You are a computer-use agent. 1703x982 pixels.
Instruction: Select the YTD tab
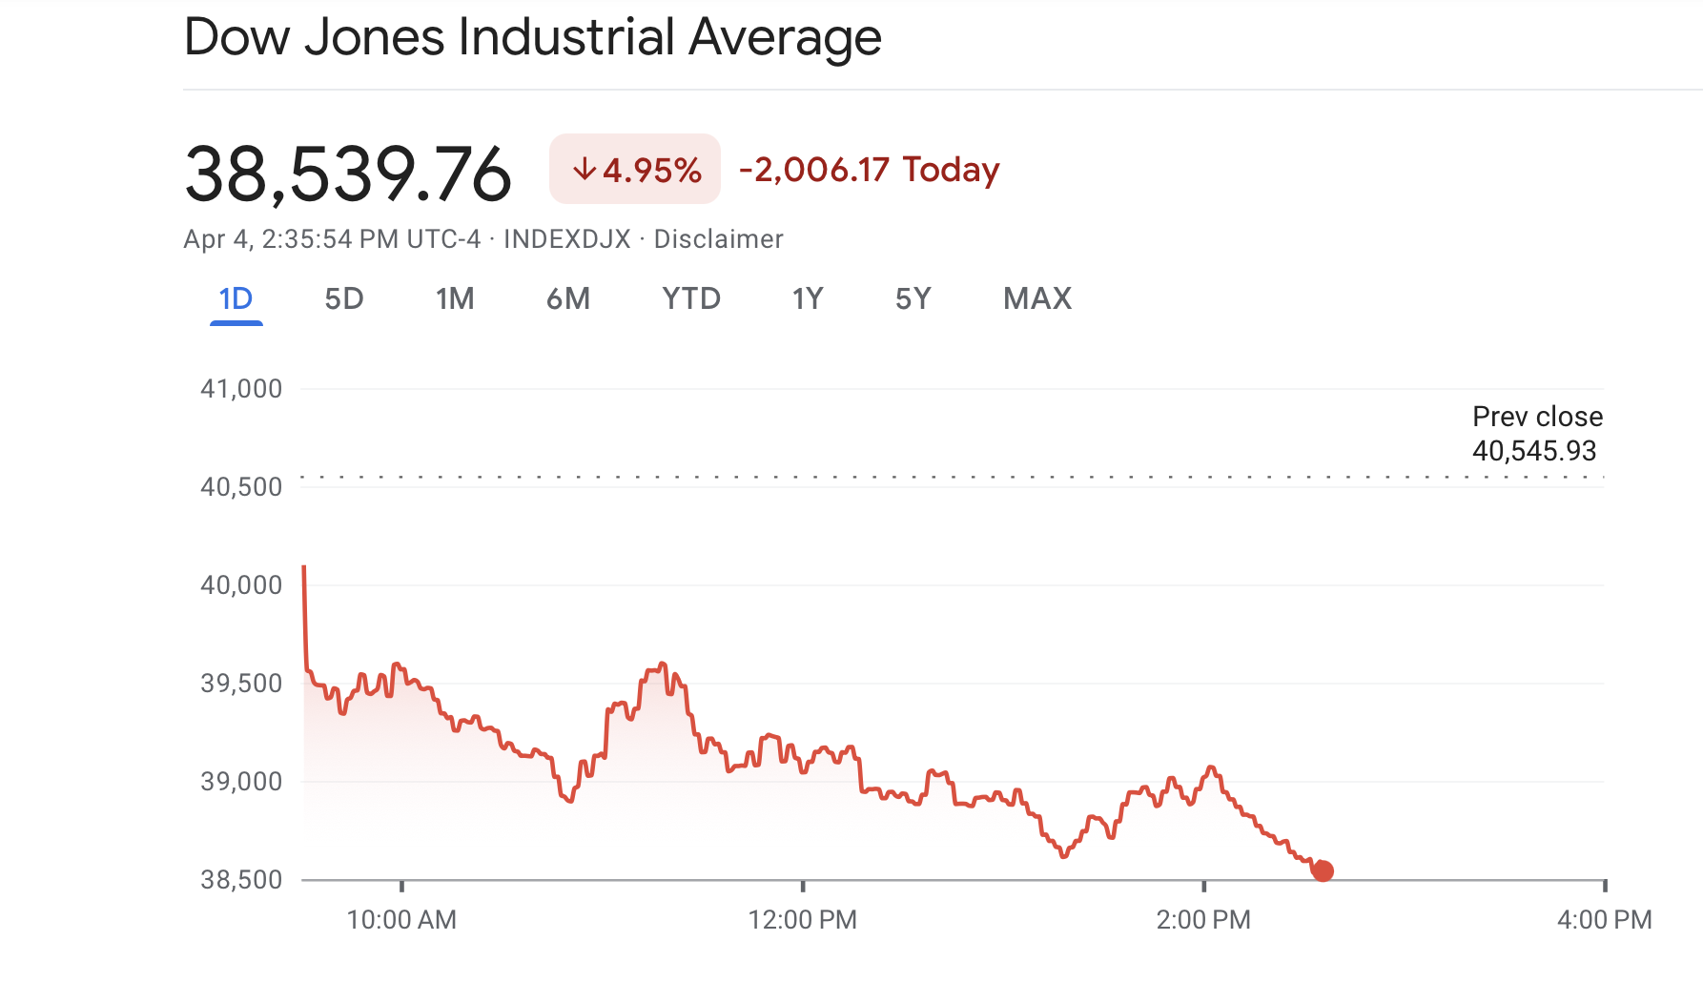point(691,299)
